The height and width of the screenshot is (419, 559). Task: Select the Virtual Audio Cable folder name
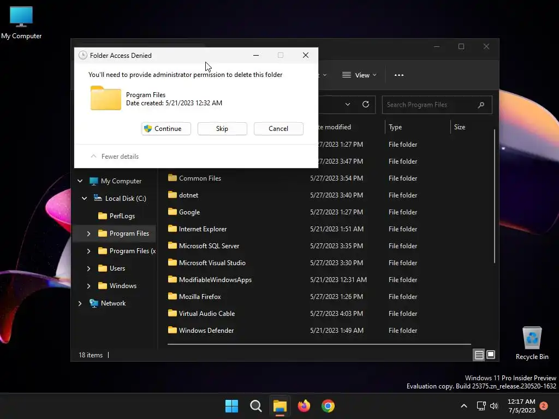(x=207, y=314)
